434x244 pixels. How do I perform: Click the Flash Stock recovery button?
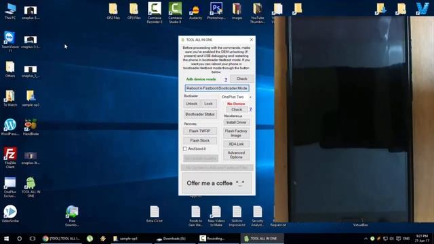tap(200, 140)
